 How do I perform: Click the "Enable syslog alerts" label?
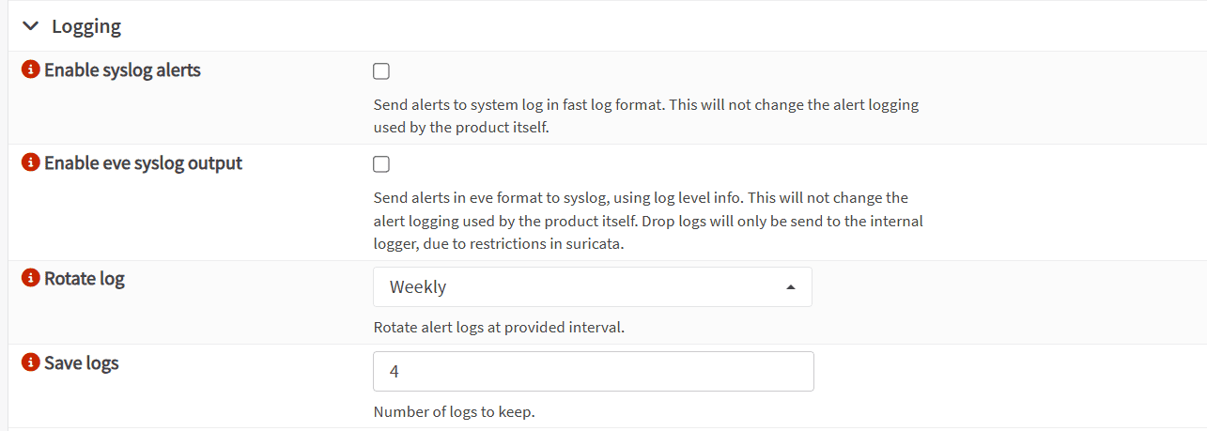point(122,70)
